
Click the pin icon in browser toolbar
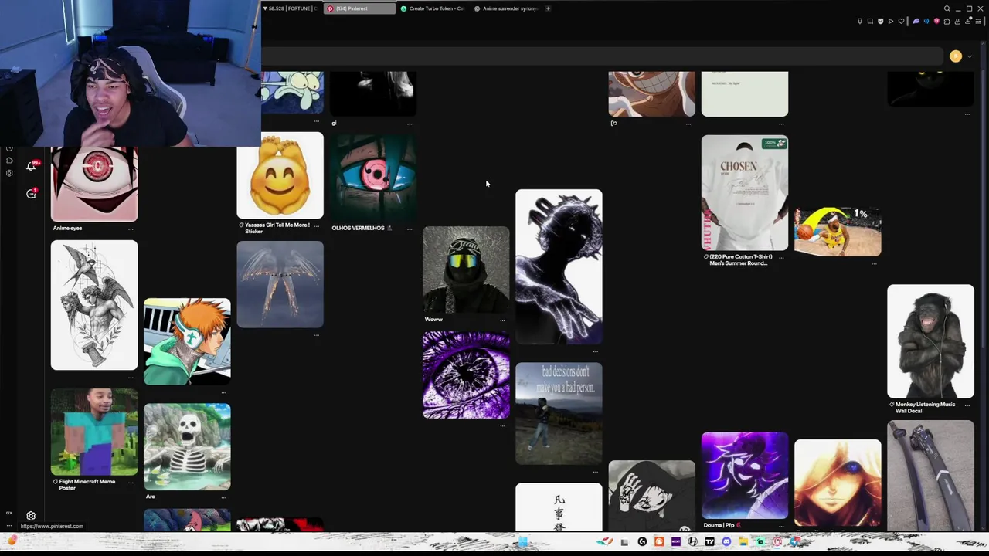point(860,22)
